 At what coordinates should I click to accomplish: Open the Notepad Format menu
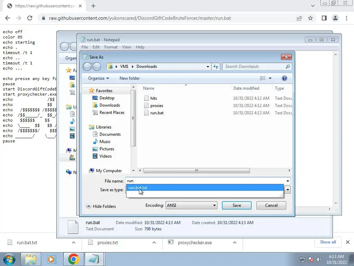pos(111,47)
